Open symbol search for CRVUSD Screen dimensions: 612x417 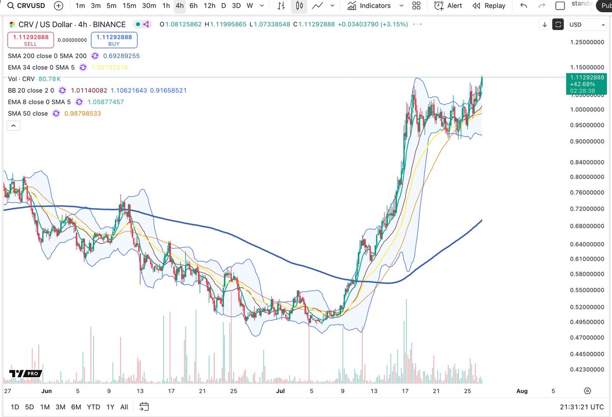pos(26,6)
